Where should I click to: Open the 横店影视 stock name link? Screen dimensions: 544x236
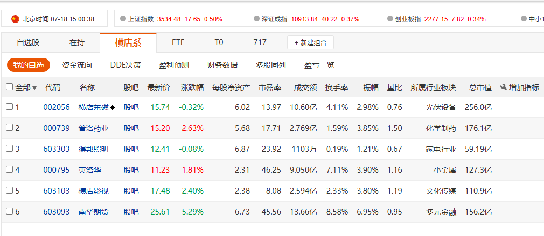tap(94, 191)
